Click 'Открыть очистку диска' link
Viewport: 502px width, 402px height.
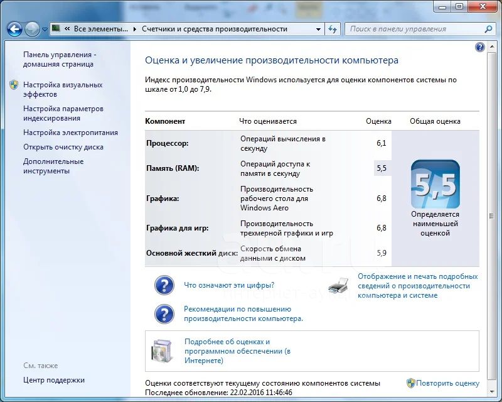point(63,147)
